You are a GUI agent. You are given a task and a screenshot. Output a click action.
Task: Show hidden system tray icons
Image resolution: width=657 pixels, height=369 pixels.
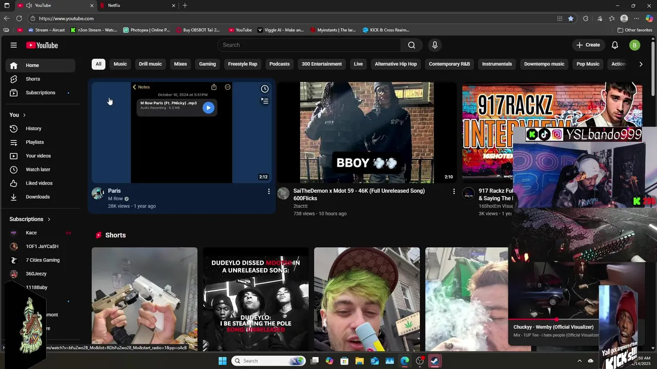(579, 361)
